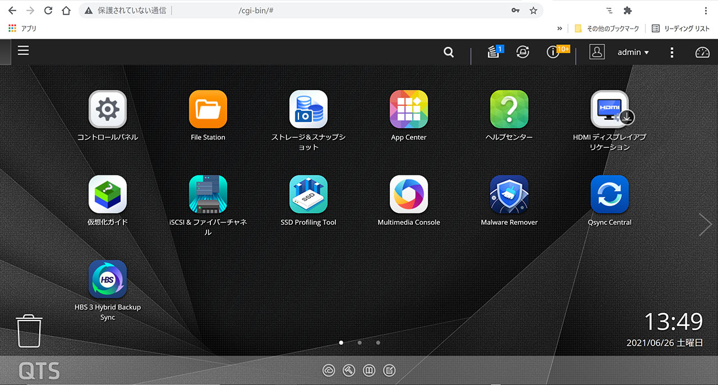Image resolution: width=718 pixels, height=385 pixels.
Task: Go to next desktop page arrow
Action: click(x=706, y=224)
